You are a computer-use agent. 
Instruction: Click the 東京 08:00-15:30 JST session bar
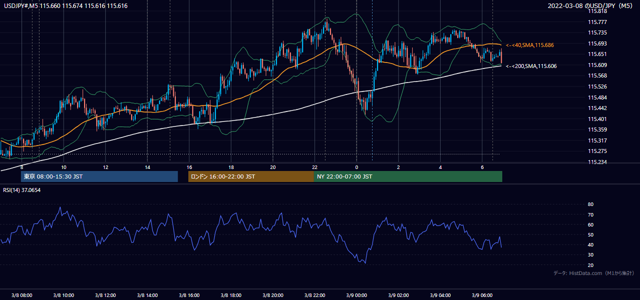[x=99, y=176]
